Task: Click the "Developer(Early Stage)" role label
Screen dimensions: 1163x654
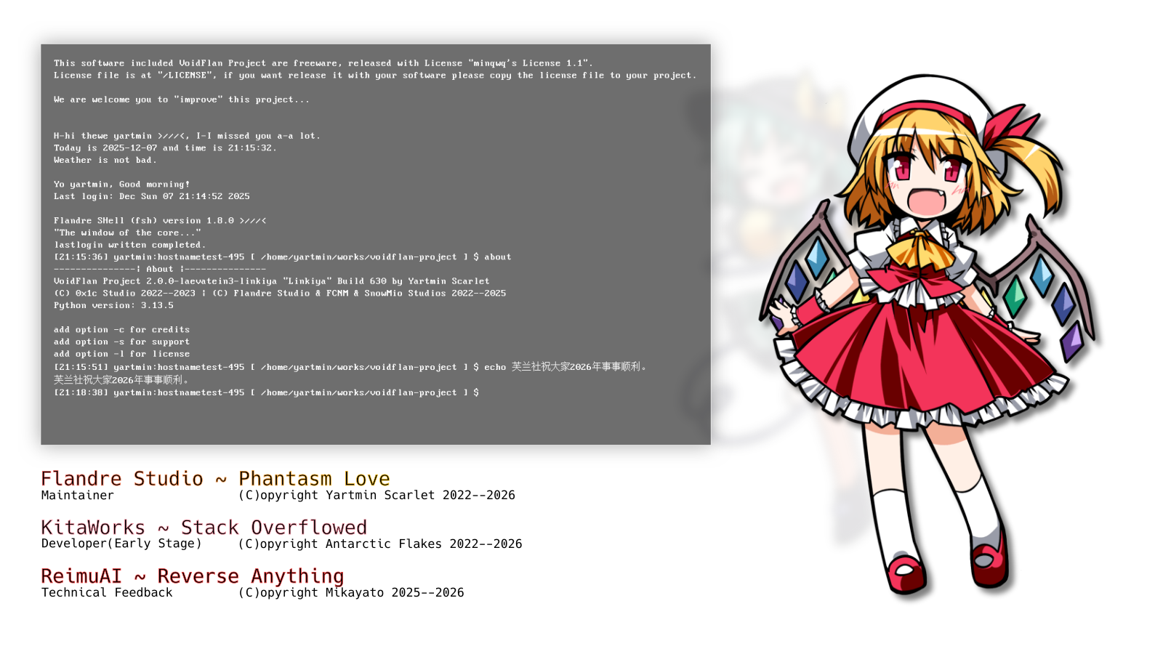Action: tap(121, 544)
